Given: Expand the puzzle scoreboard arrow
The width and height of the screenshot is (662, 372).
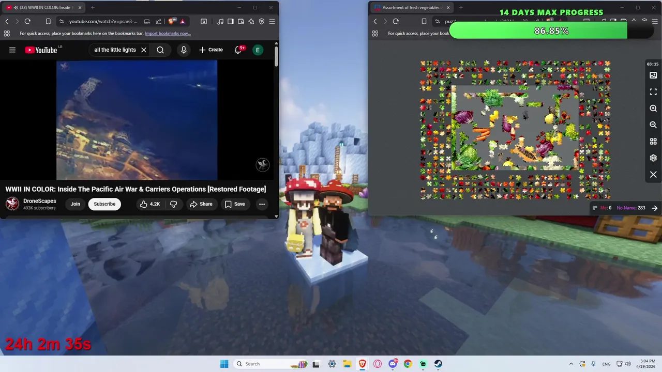Looking at the screenshot, I should click(x=655, y=208).
